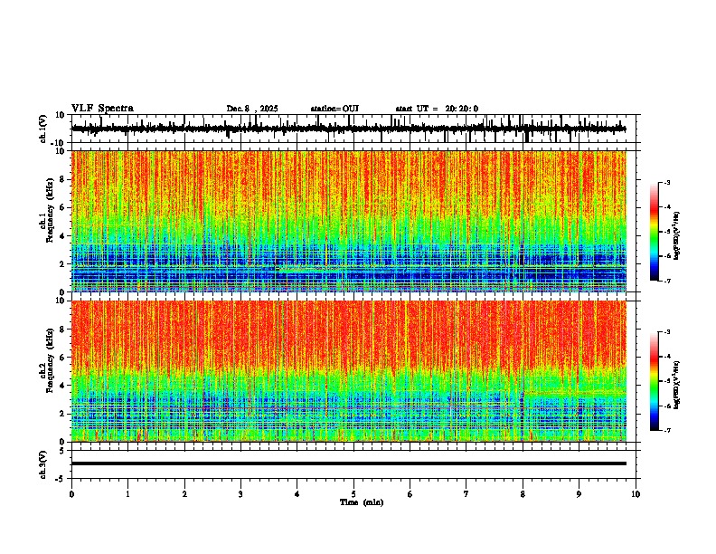Click time axis tick label '5'
Image resolution: width=716 pixels, height=554 pixels.
[353, 494]
